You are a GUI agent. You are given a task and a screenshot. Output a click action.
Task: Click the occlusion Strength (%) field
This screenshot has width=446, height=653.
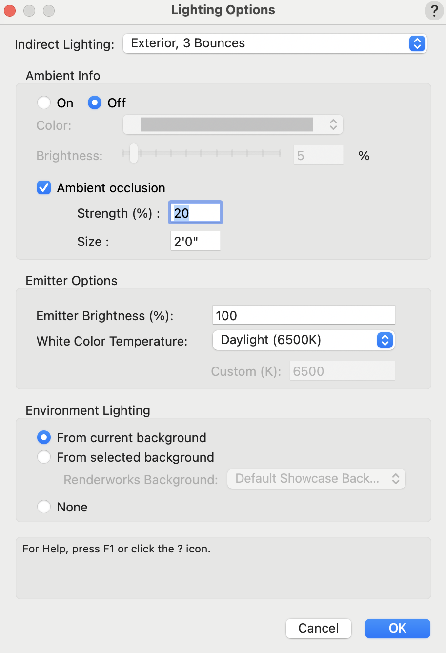coord(195,213)
